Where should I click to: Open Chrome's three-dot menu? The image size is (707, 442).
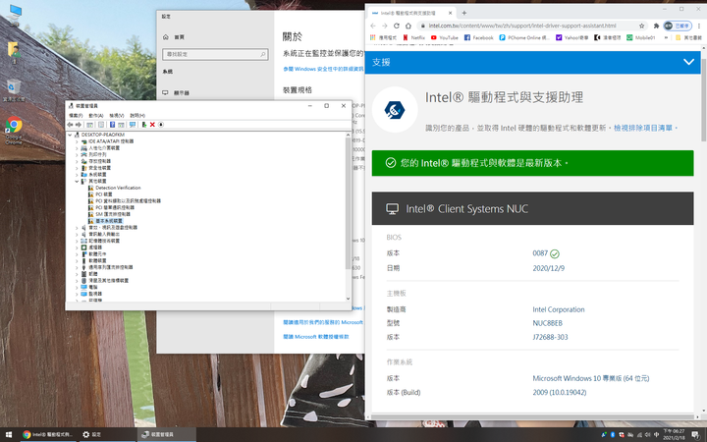click(x=699, y=26)
